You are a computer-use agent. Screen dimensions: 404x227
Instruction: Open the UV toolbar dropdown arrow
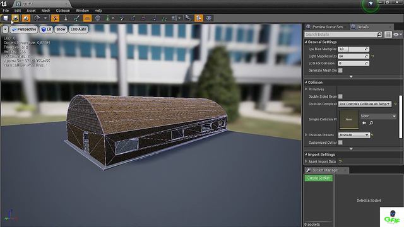click(45, 18)
